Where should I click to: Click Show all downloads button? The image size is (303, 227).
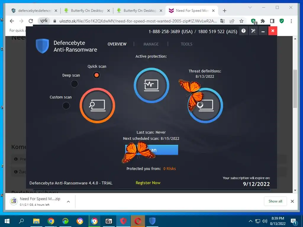click(275, 201)
